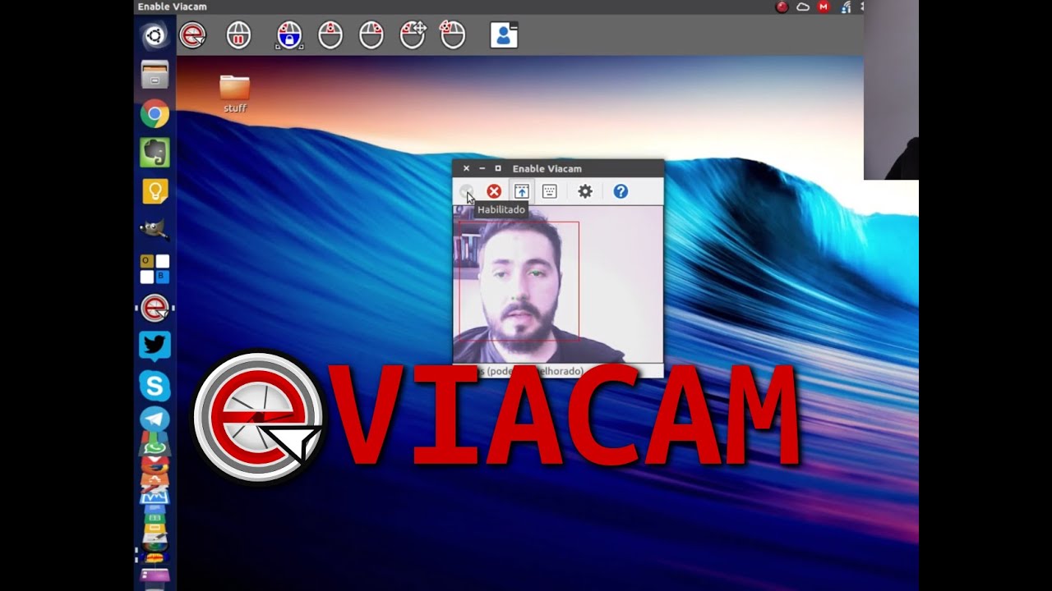Viewport: 1052px width, 591px height.
Task: Select the no-click pause mouse mode
Action: (239, 35)
